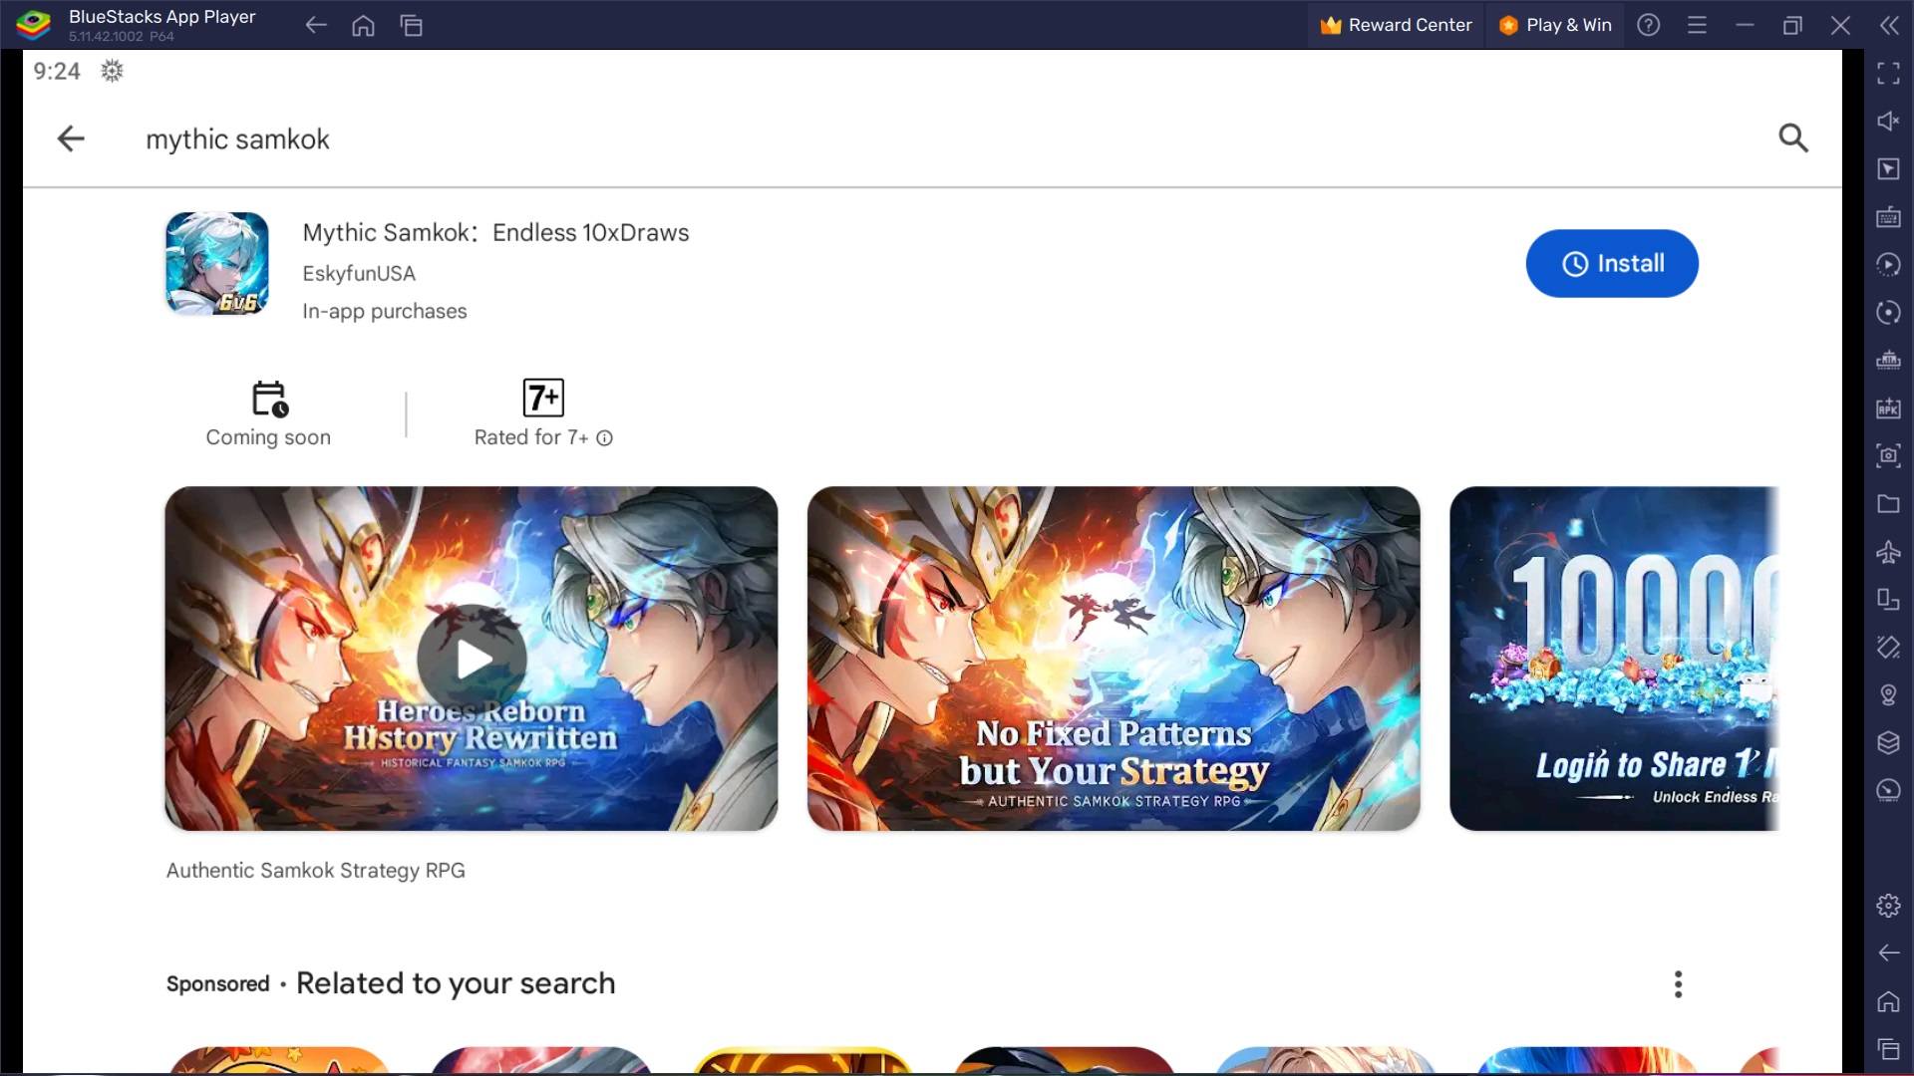Click BlueStacks top bar home icon
Screen dimensions: 1914x1076
(x=364, y=26)
